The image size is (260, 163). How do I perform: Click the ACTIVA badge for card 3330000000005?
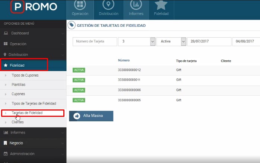click(x=79, y=100)
